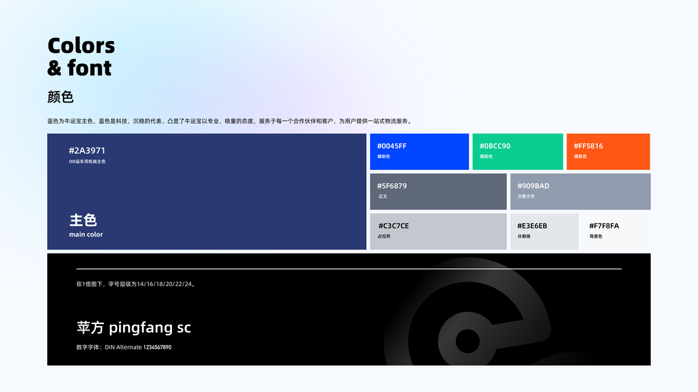Select the #0BCC90 green swatch
Screen dimensions: 698x392
coord(517,152)
